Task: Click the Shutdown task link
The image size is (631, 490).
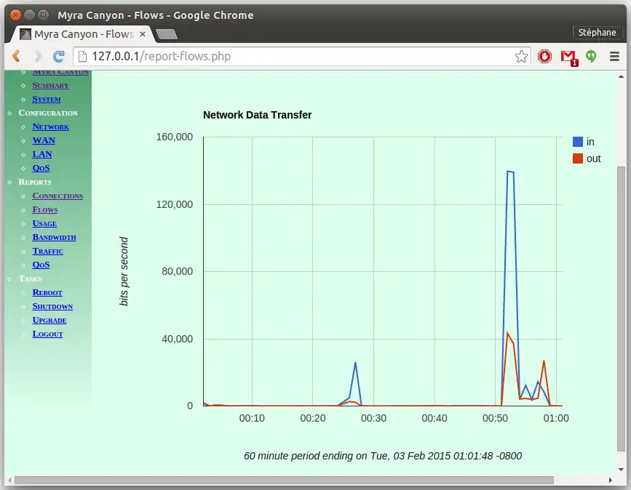Action: point(52,306)
